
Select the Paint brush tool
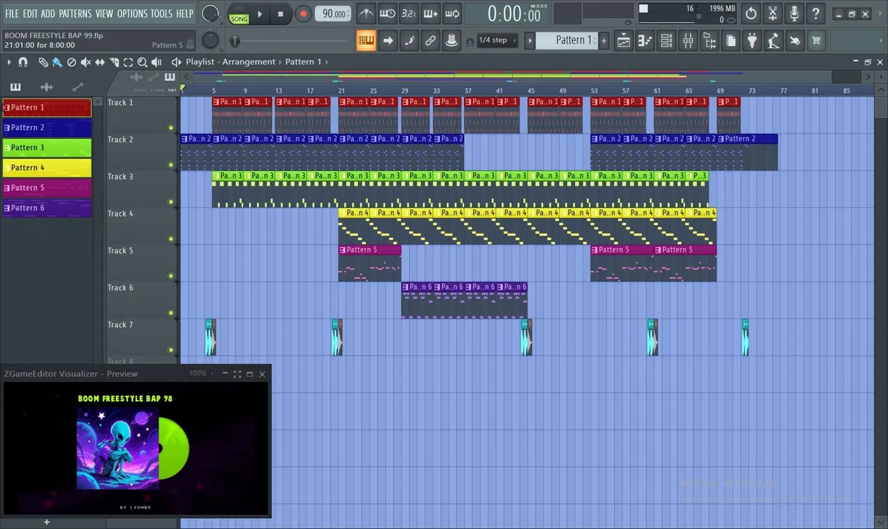57,62
